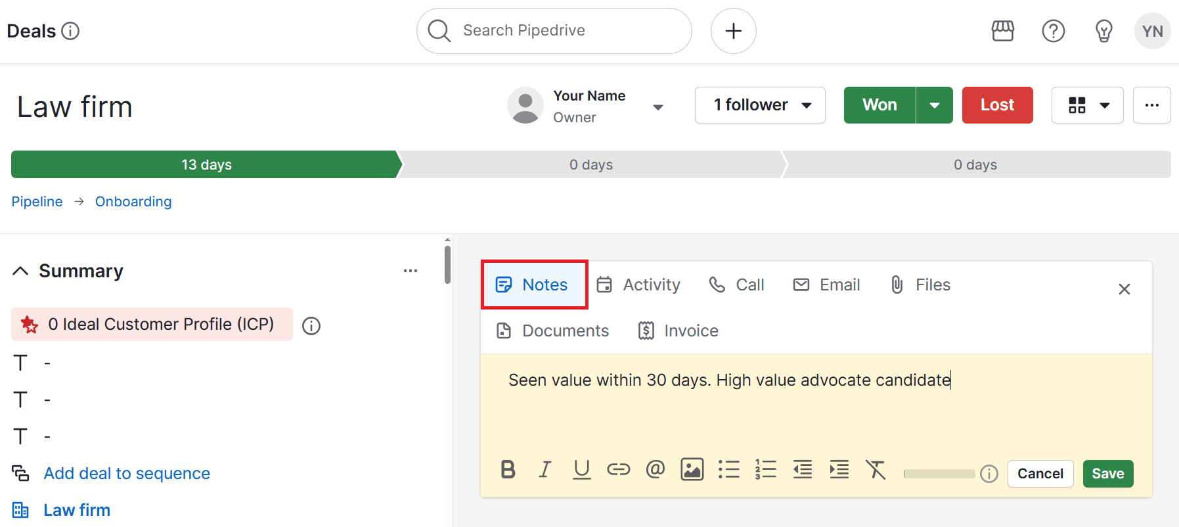Switch to the Files tab

coord(920,285)
